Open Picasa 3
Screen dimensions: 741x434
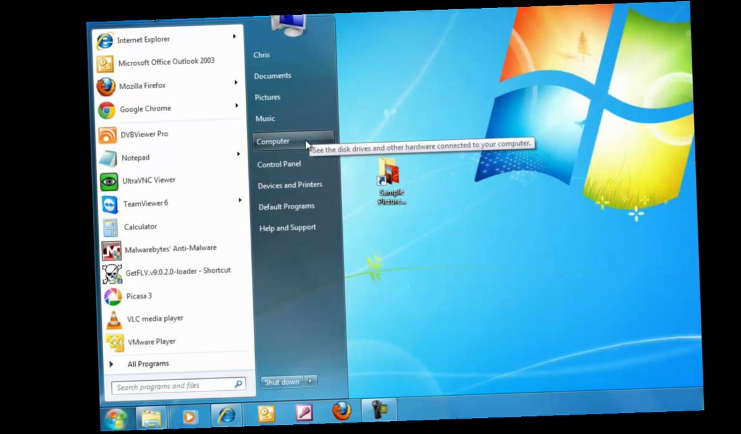[x=138, y=296]
